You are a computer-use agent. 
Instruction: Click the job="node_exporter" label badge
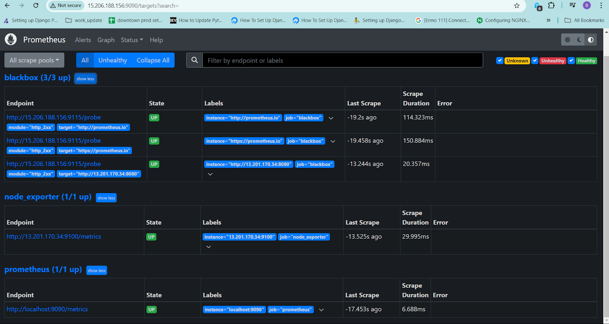(x=304, y=237)
